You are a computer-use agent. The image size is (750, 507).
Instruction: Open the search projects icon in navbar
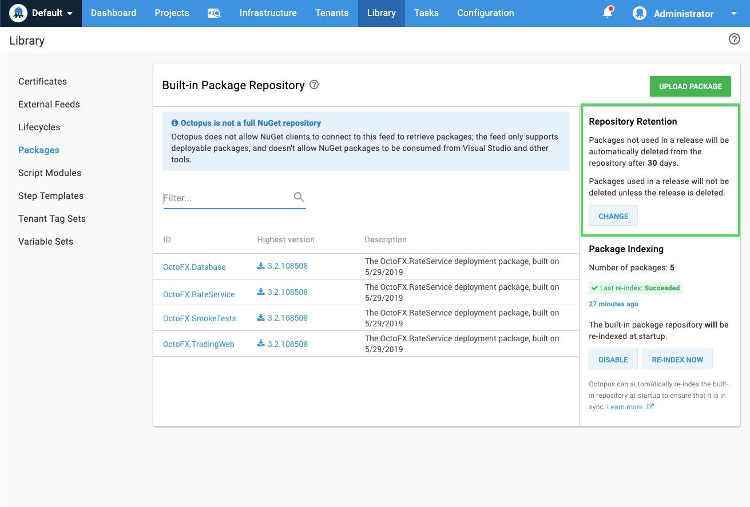coord(214,13)
